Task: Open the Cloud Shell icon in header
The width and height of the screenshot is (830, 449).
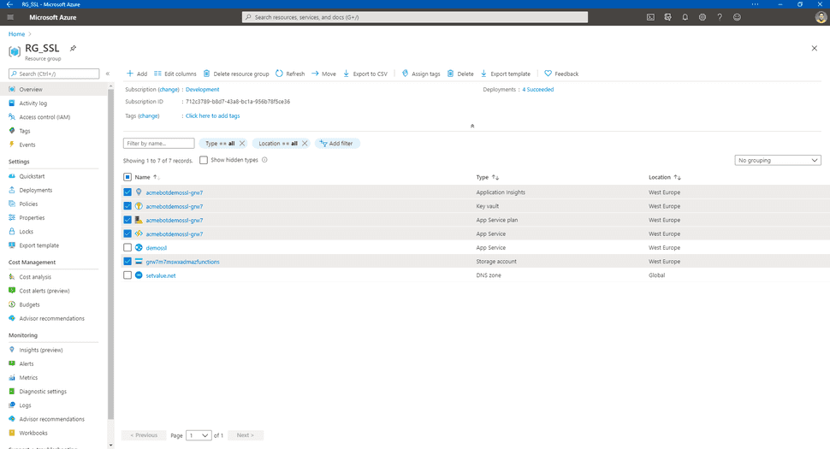Action: (650, 17)
